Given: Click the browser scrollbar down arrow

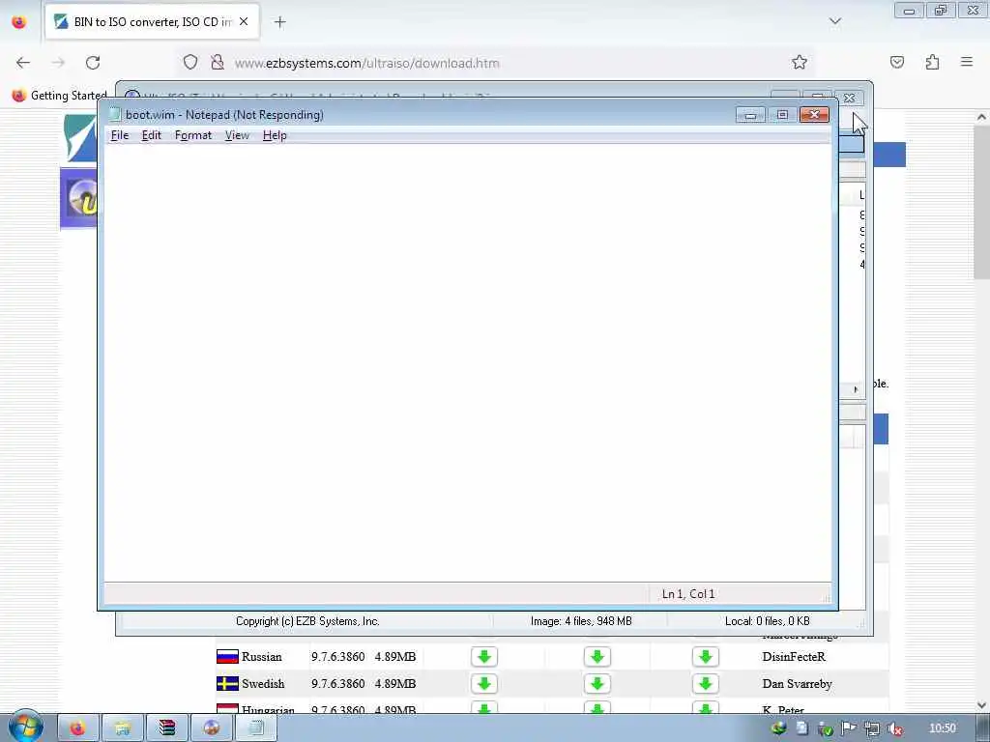Looking at the screenshot, I should pos(981,705).
